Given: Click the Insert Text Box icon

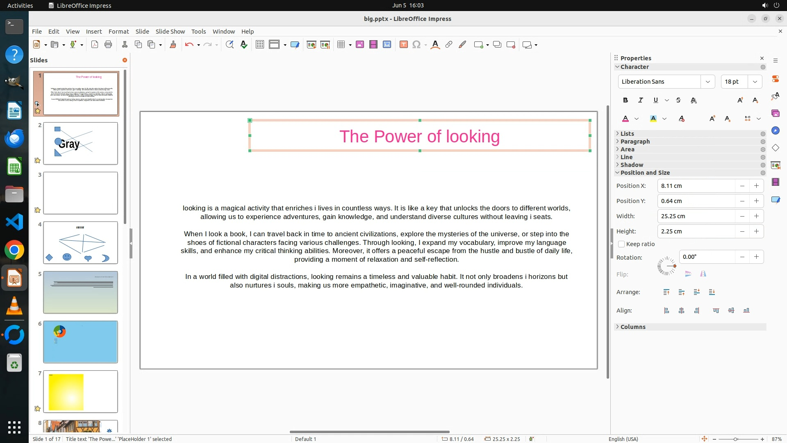Looking at the screenshot, I should coord(403,45).
